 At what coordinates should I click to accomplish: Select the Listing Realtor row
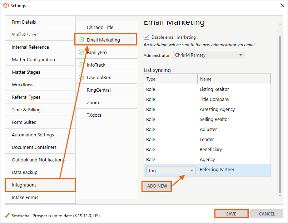click(x=207, y=89)
